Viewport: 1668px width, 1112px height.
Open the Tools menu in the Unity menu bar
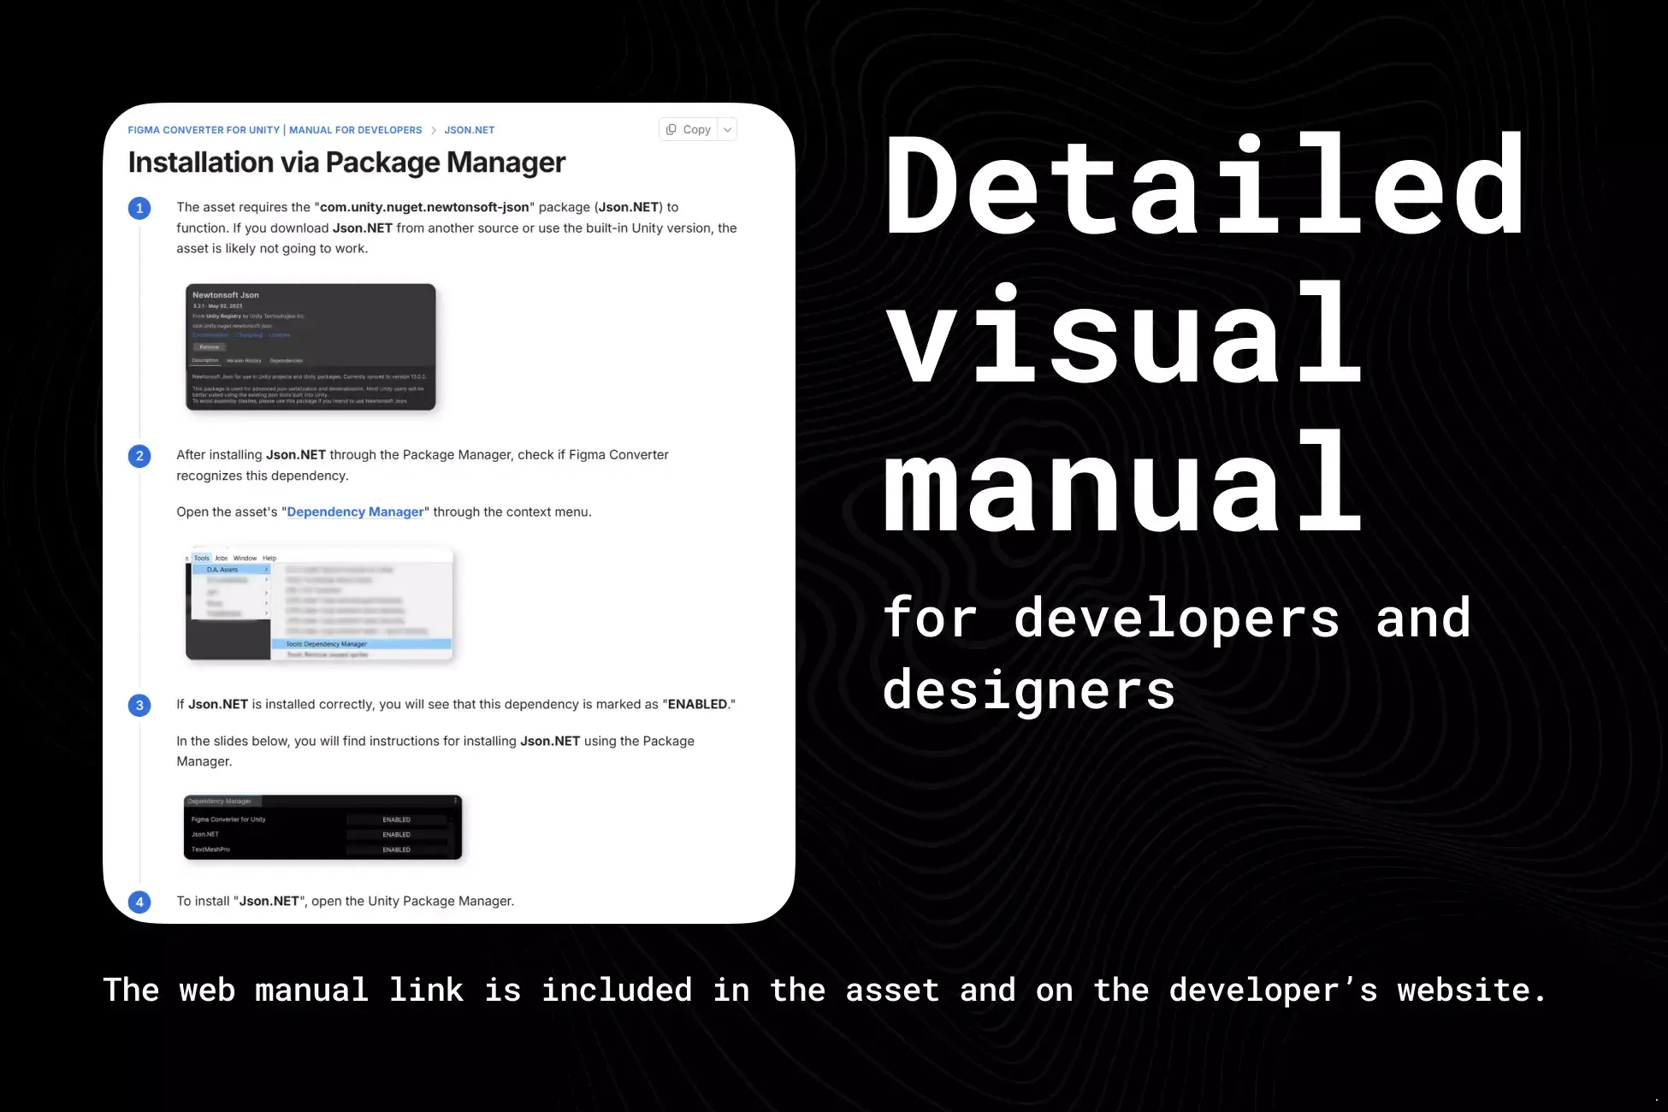202,558
